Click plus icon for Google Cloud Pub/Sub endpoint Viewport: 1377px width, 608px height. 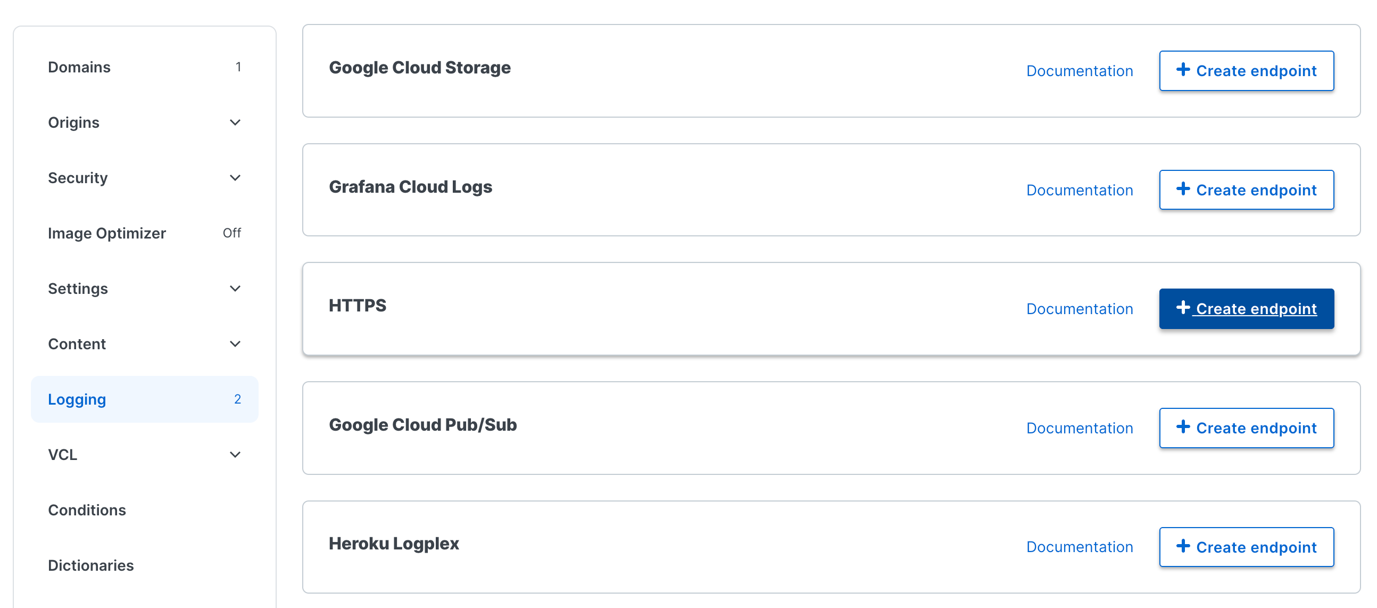pos(1183,427)
